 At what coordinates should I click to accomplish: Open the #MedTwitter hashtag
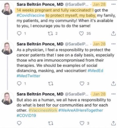coord(29,76)
